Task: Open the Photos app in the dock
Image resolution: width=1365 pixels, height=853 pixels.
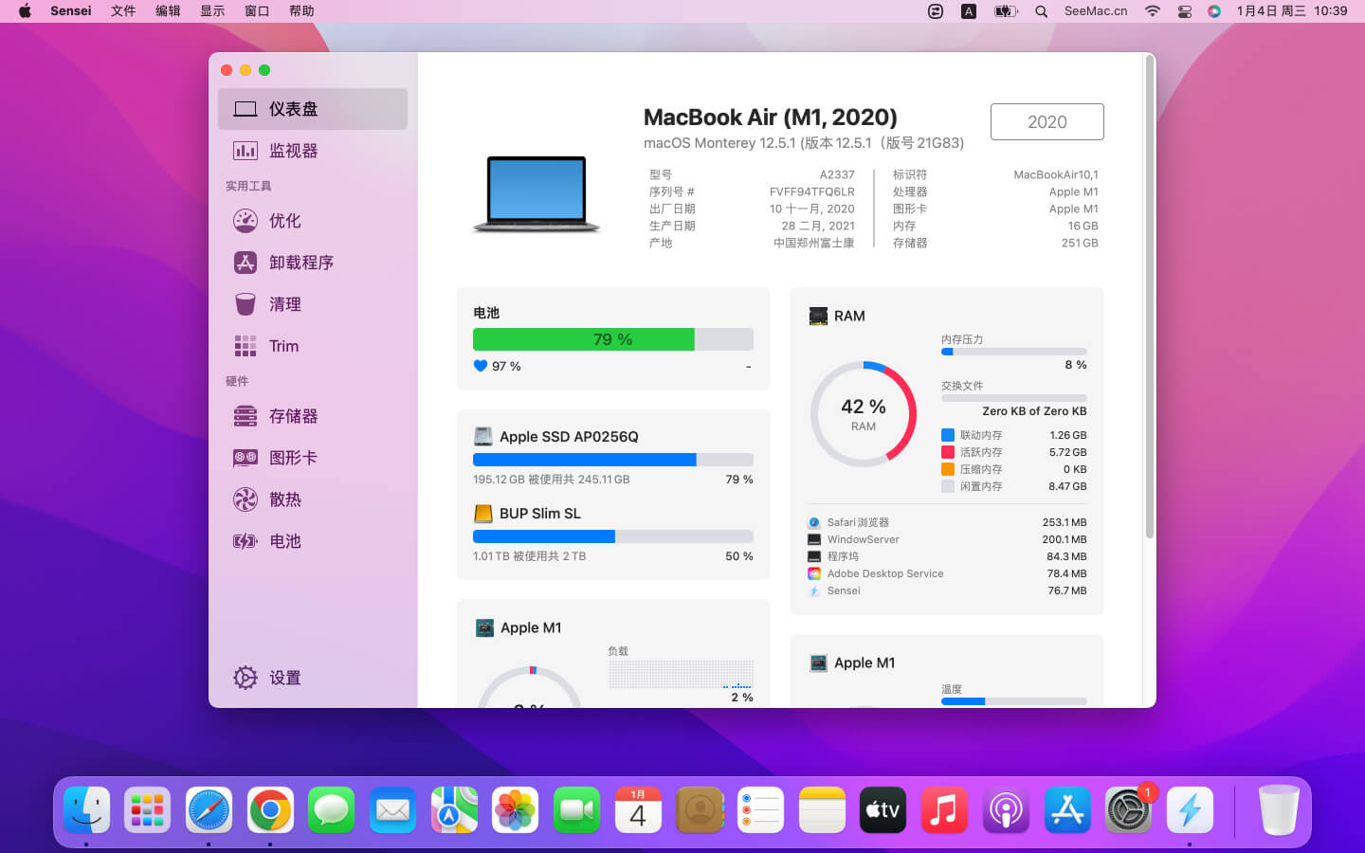Action: coord(516,810)
